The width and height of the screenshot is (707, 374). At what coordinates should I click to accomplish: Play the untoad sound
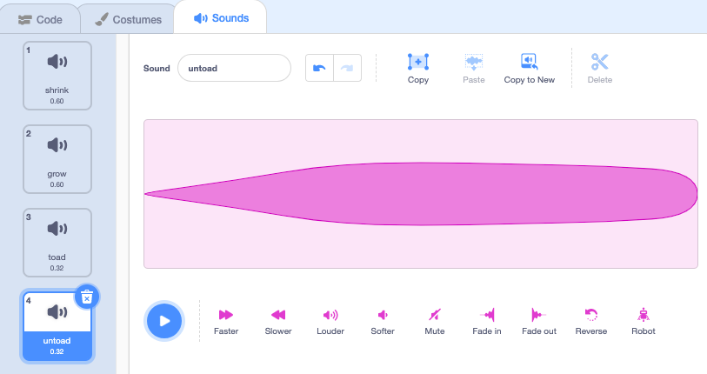164,321
